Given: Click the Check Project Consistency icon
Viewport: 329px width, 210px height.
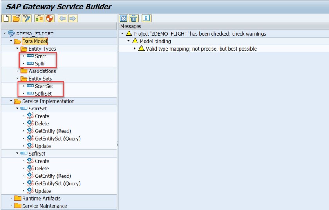Looking at the screenshot, I should (x=39, y=18).
